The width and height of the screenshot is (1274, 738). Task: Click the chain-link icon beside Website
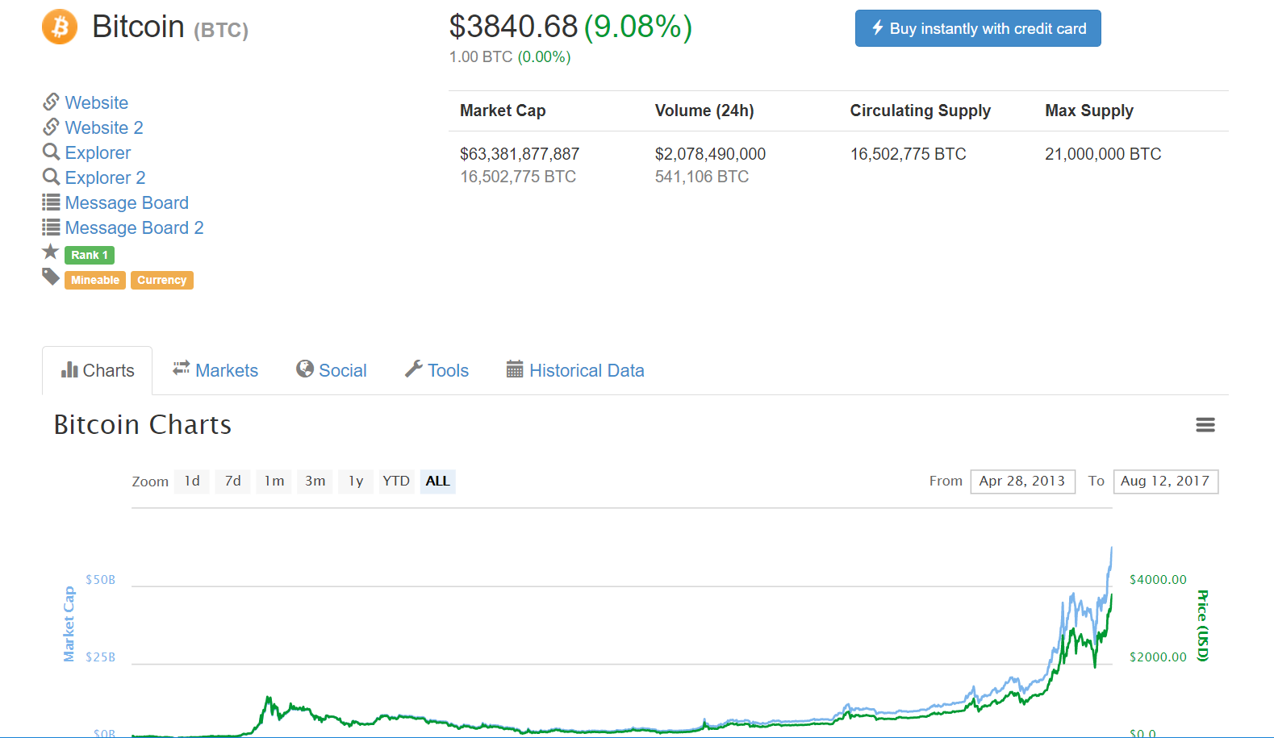point(51,102)
